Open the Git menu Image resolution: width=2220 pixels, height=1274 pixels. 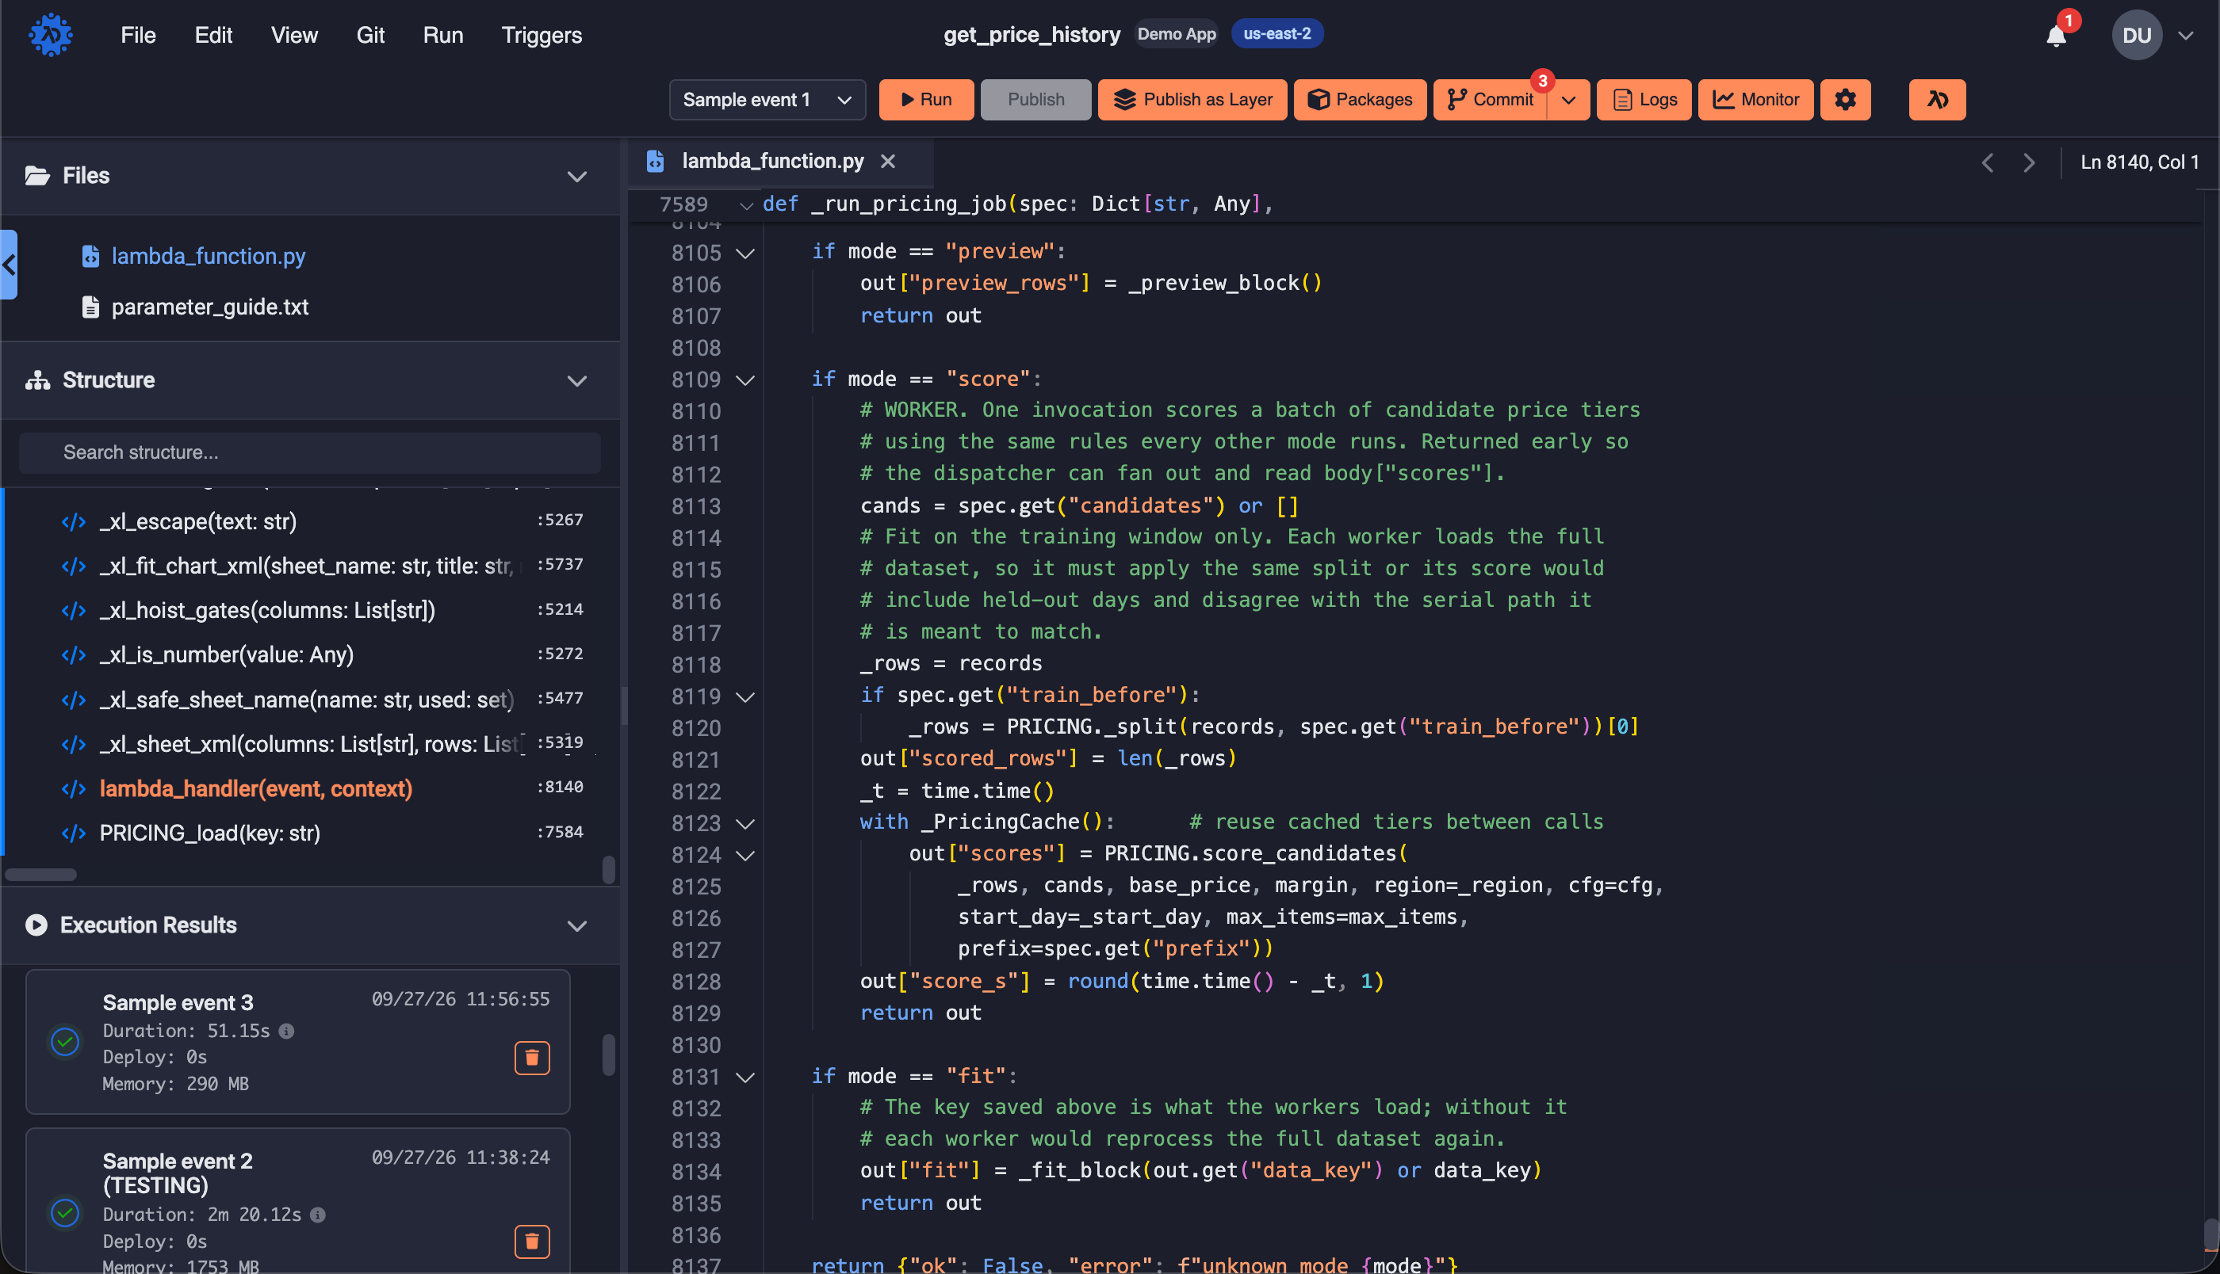pos(370,35)
